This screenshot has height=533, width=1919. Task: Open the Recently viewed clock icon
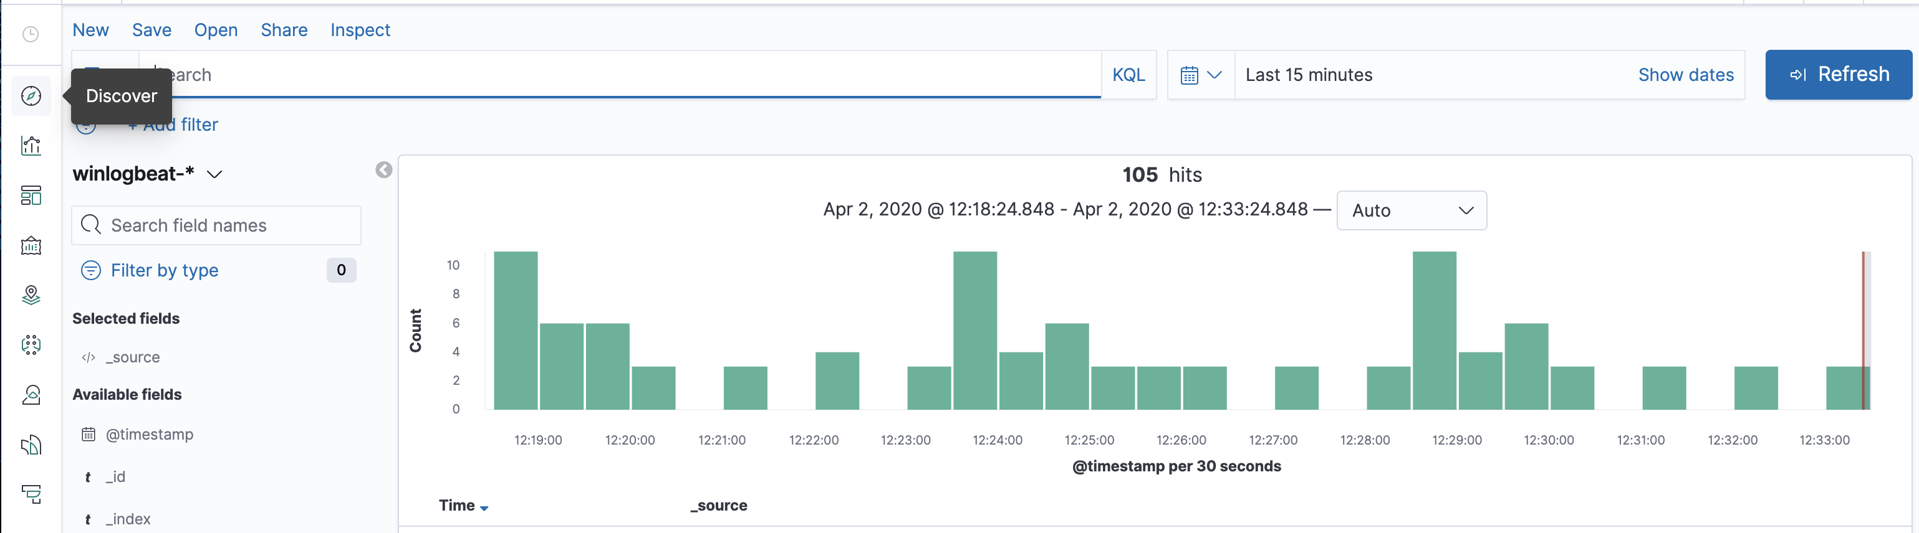click(31, 34)
